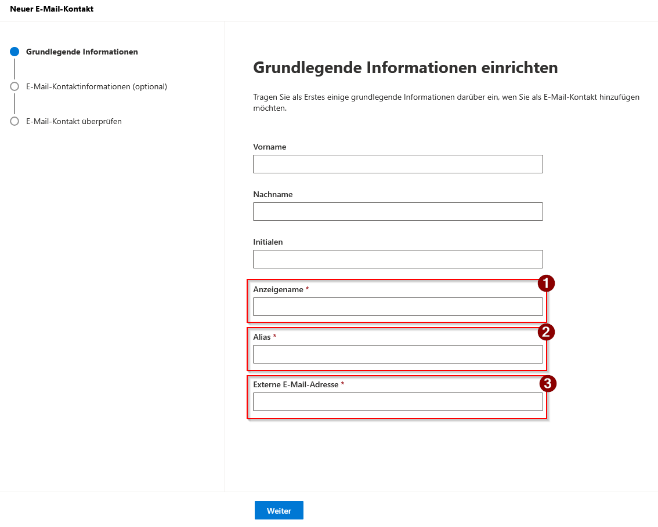658x527 pixels.
Task: Focus the Nachname text field
Action: (x=397, y=212)
